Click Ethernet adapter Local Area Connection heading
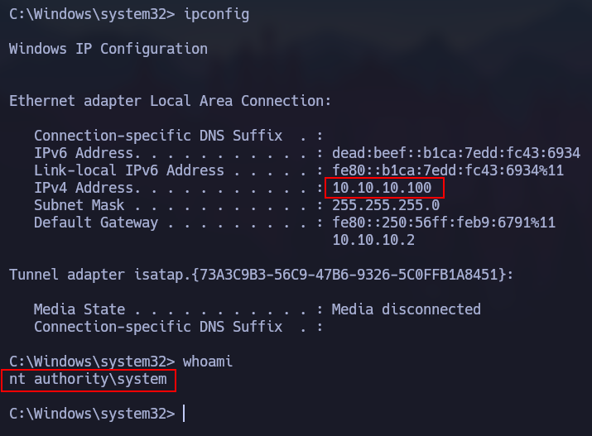592x436 pixels. click(170, 101)
